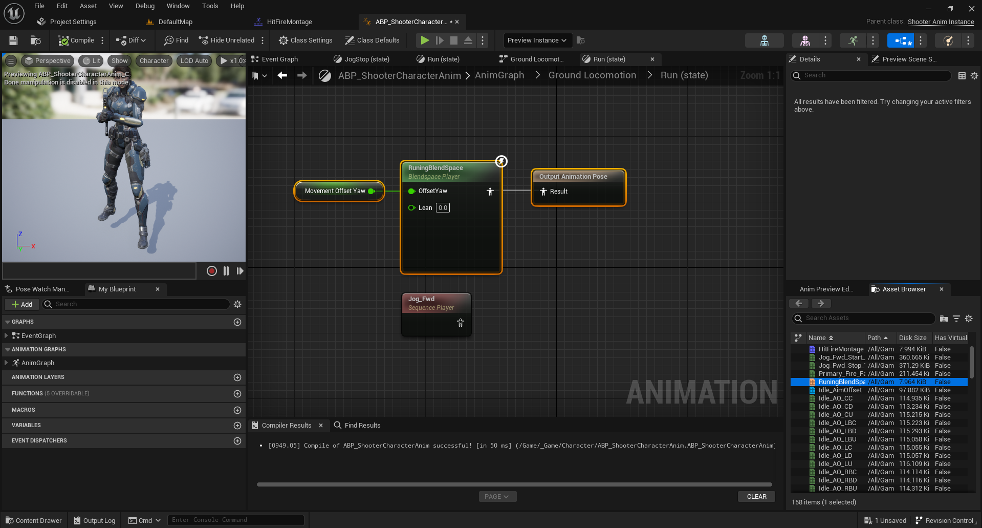Select the Jog_Fwd Sequence Player node
This screenshot has height=528, width=982.
437,314
